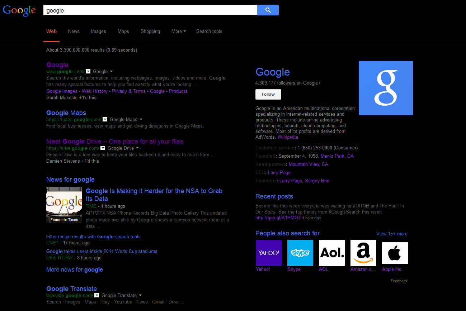This screenshot has width=466, height=311.
Task: Open the first Google result title
Action: (x=57, y=65)
